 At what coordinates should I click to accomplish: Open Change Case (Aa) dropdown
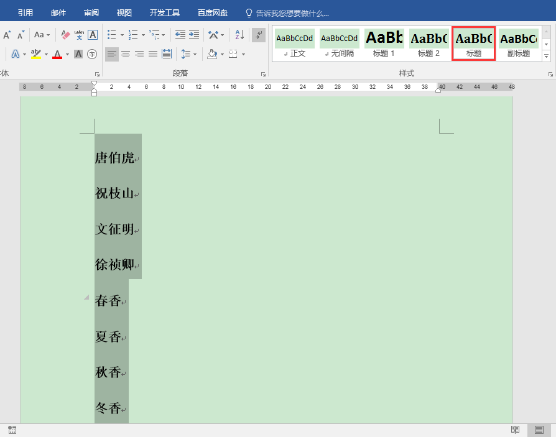42,35
